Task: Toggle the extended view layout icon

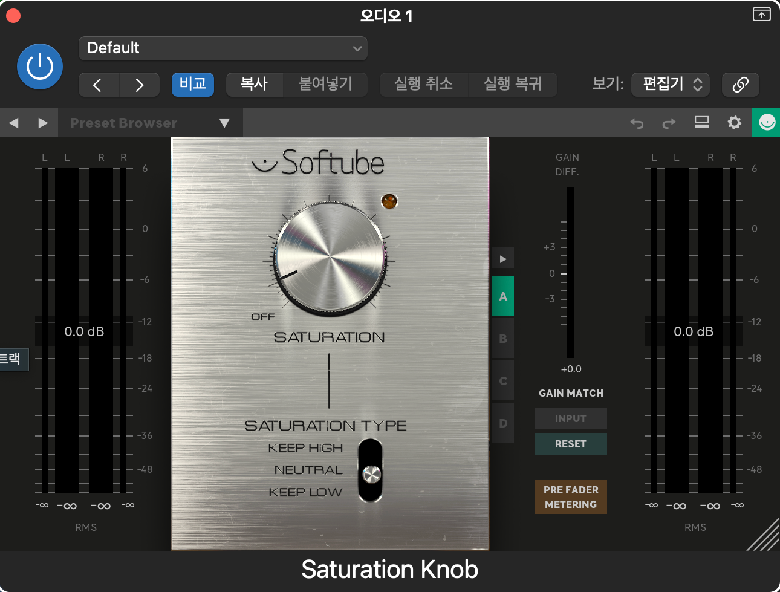Action: 701,123
